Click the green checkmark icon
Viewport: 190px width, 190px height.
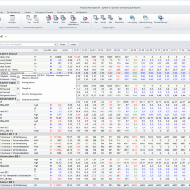point(6,37)
